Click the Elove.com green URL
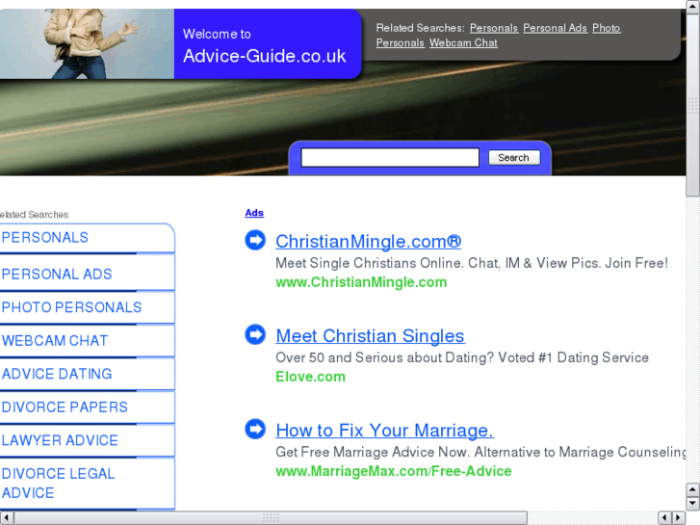Screen dimensions: 700x525 [310, 377]
